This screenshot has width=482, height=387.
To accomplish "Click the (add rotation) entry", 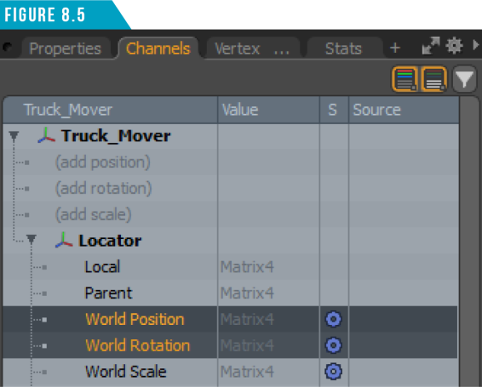I will (104, 188).
